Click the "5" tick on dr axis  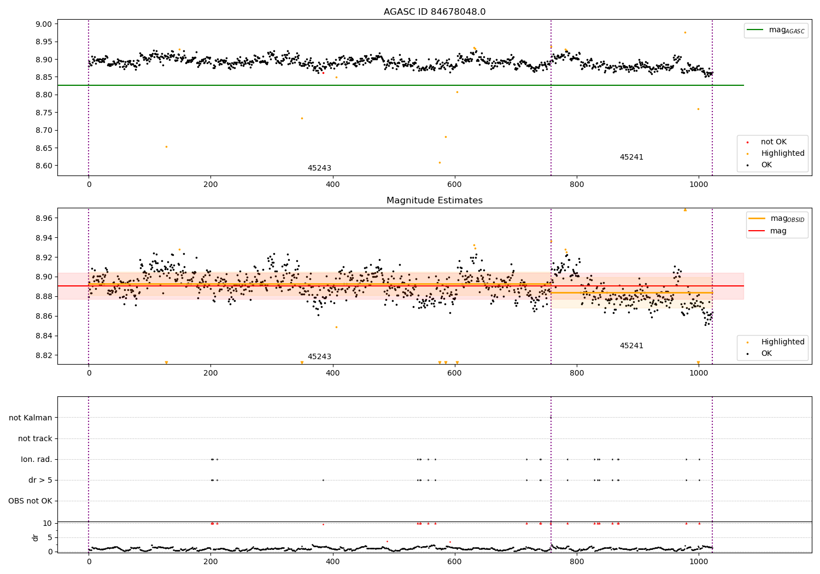tap(50, 537)
